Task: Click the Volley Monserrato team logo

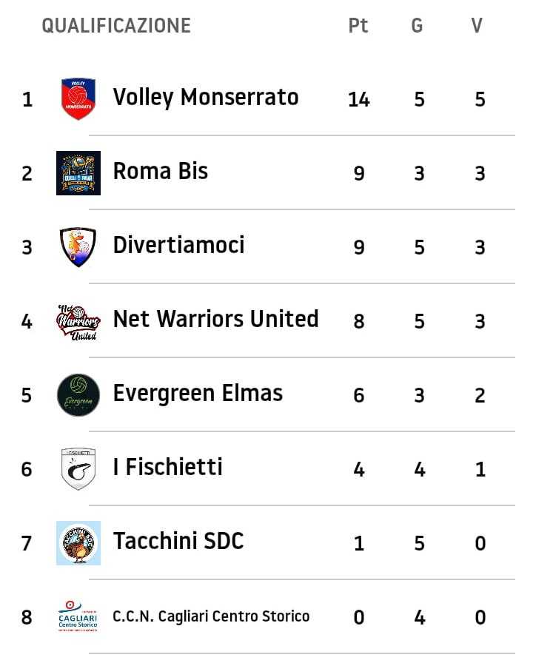Action: tap(78, 98)
